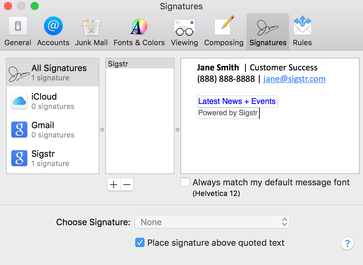Uncheck Place signature above quoted text
The height and width of the screenshot is (265, 363).
click(x=140, y=243)
